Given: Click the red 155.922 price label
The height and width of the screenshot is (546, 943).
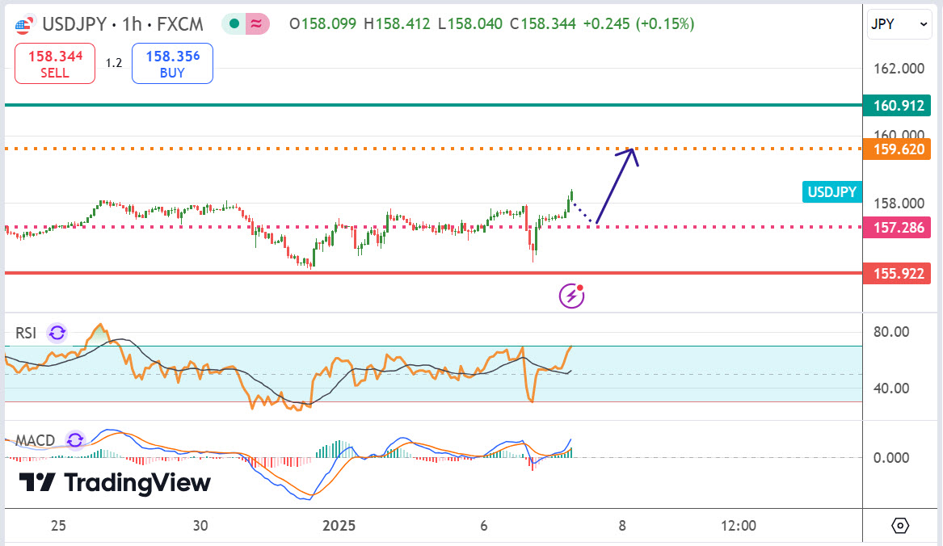Looking at the screenshot, I should pyautogui.click(x=896, y=274).
